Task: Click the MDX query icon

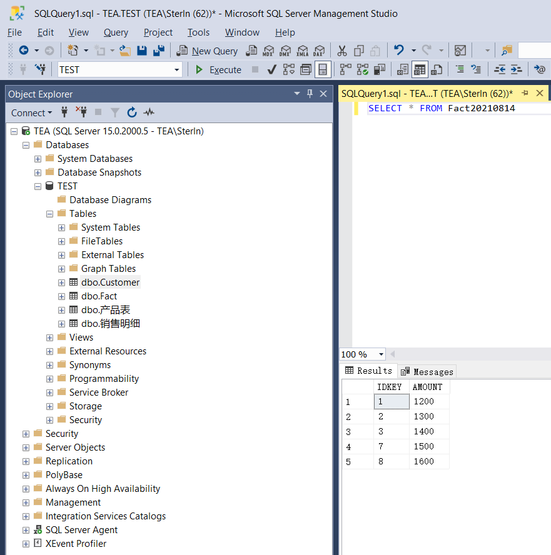Action: click(x=268, y=51)
